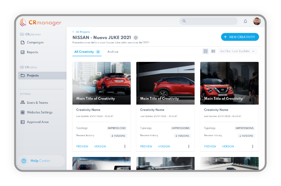Viewport: 281px width, 186px height.
Task: Click the CRmanager logo
Action: pos(40,23)
